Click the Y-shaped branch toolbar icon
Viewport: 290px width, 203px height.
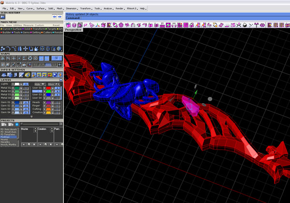257,25
